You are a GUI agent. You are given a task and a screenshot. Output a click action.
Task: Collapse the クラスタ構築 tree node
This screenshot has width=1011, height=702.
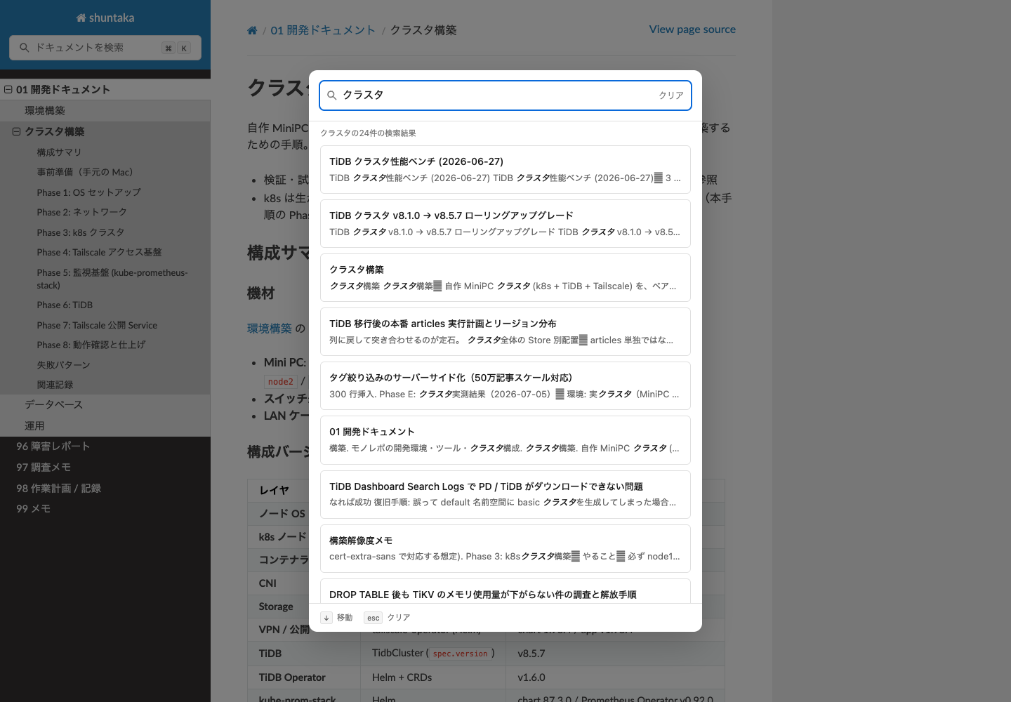(16, 131)
